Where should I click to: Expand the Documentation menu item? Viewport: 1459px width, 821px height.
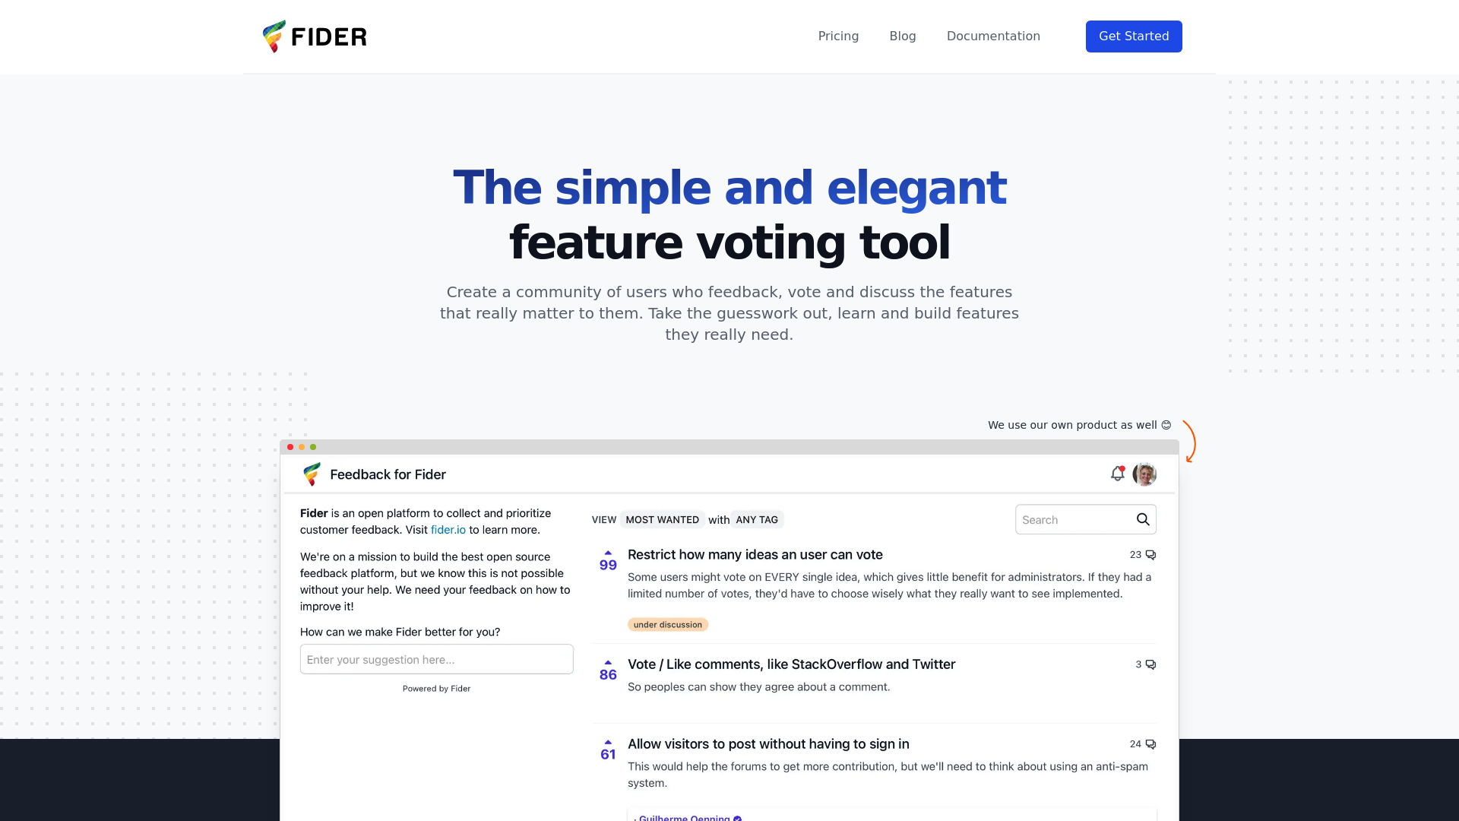(x=993, y=37)
